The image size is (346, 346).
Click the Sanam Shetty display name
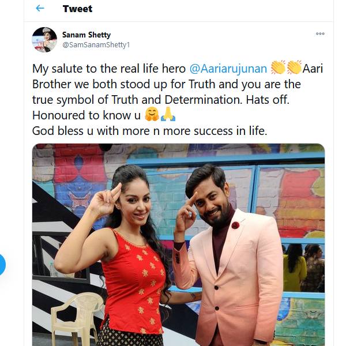point(85,35)
